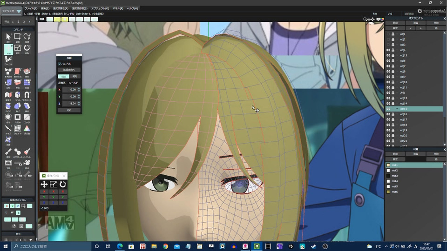This screenshot has height=251, width=447.
Task: Increase the Y value stepper
Action: tap(79, 95)
